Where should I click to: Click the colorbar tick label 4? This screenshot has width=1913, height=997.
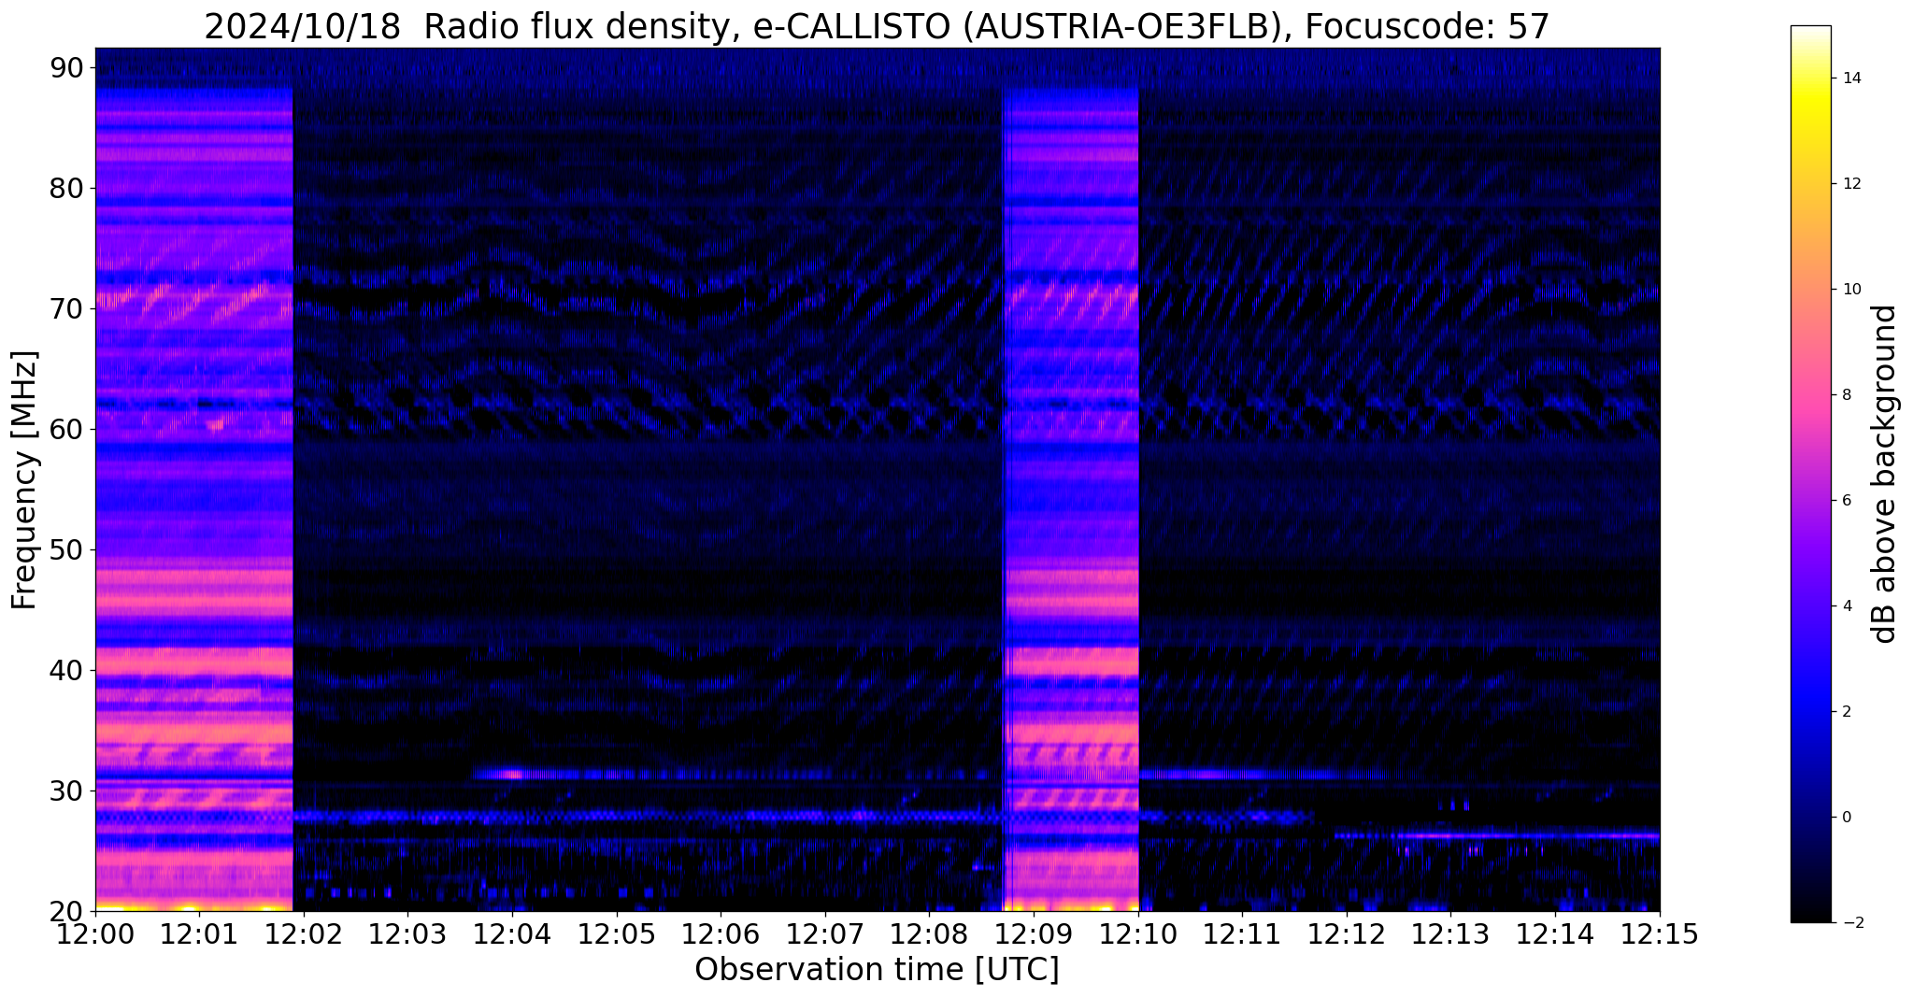pos(1846,606)
